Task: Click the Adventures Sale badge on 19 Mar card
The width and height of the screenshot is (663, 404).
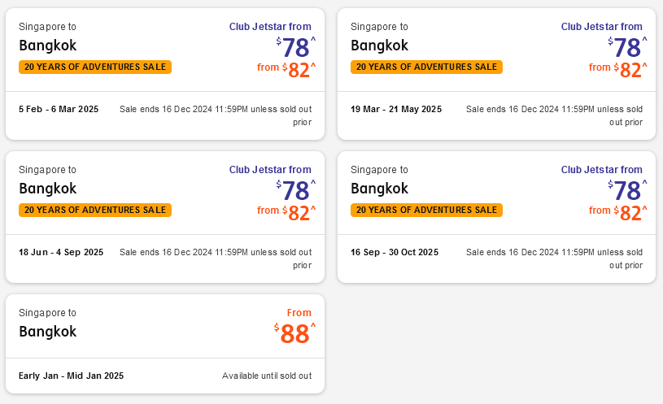Action: coord(426,67)
